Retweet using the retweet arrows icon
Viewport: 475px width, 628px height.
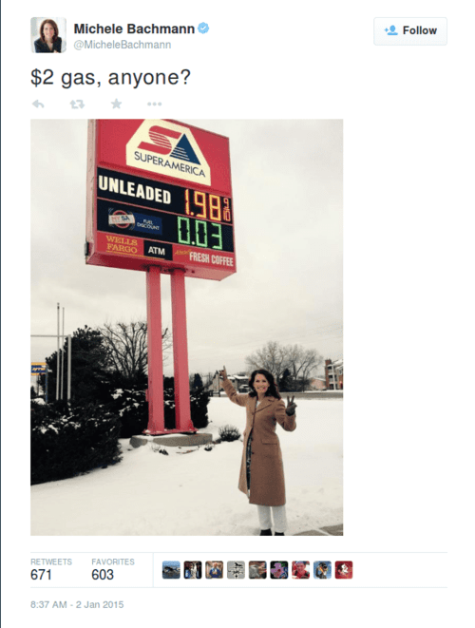[x=77, y=105]
